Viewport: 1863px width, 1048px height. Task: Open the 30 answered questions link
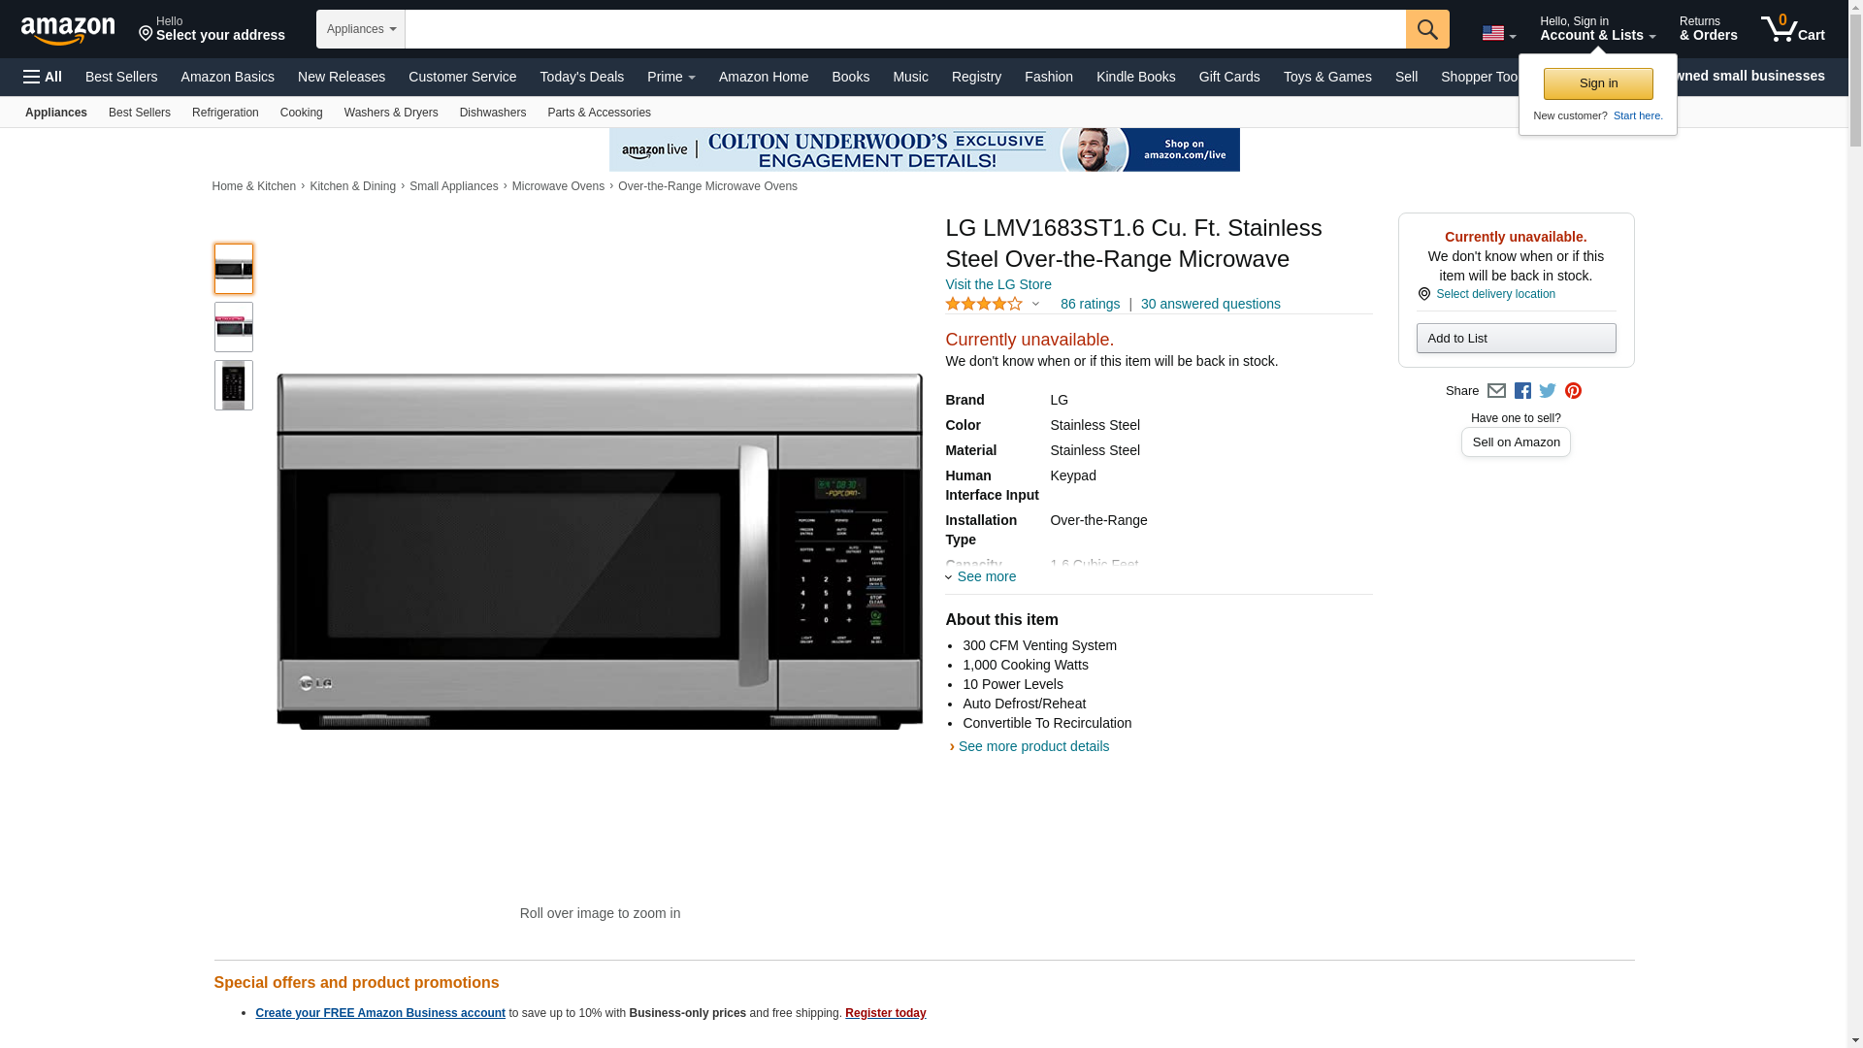click(1210, 305)
